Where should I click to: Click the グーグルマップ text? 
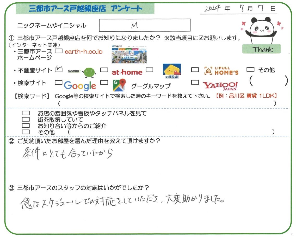pos(151,86)
